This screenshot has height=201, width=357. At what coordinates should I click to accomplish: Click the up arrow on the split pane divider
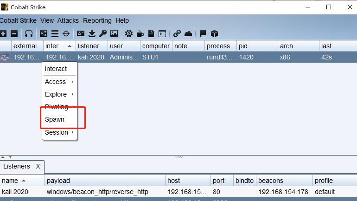pos(3,157)
